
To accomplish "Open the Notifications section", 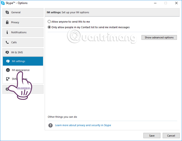I will pos(23,32).
